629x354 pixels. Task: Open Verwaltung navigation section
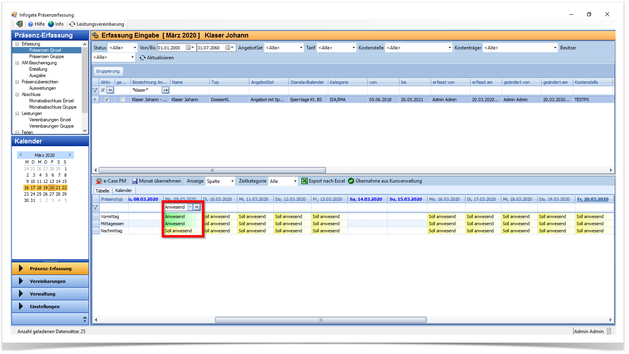[x=50, y=294]
